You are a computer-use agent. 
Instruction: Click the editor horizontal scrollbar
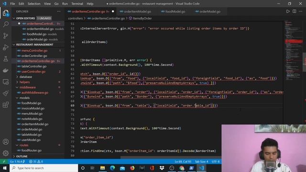coord(171,157)
